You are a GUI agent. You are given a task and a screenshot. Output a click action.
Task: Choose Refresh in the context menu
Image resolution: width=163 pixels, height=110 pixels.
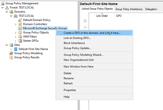tap(94, 83)
